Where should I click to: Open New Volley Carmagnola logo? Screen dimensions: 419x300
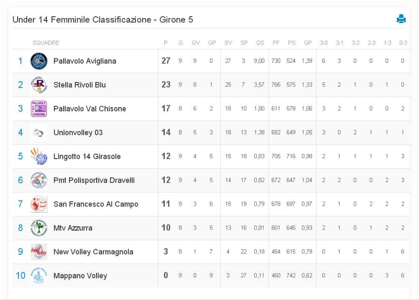click(x=39, y=252)
